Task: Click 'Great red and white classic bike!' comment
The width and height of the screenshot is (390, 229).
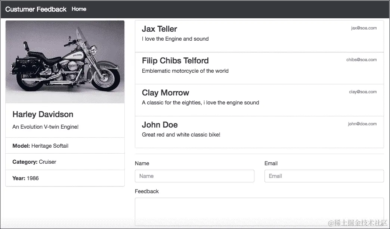Action: tap(181, 135)
